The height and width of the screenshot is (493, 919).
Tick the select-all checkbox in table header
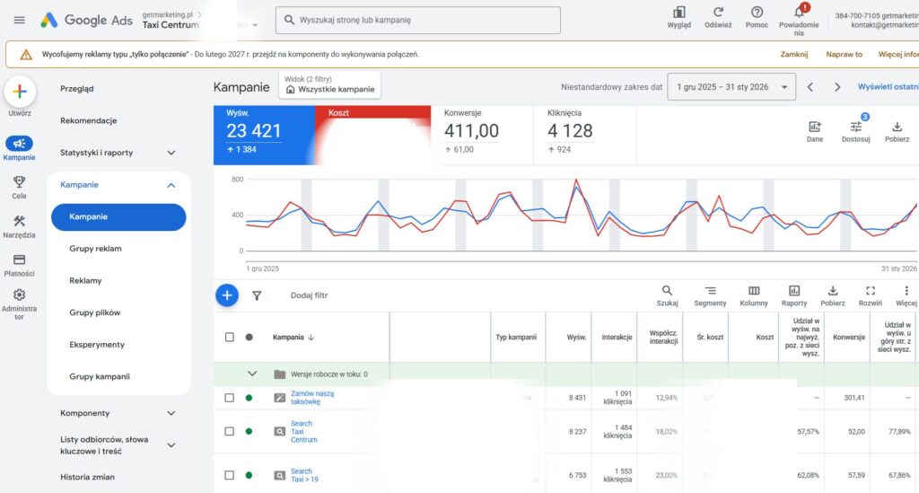(x=230, y=337)
